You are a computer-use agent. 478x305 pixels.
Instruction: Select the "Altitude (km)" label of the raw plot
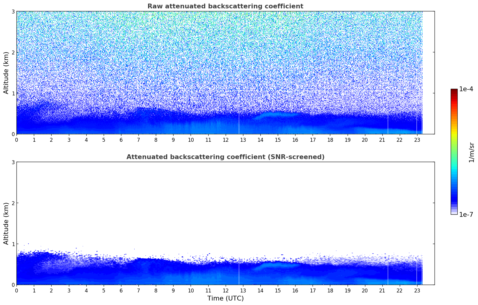6,73
